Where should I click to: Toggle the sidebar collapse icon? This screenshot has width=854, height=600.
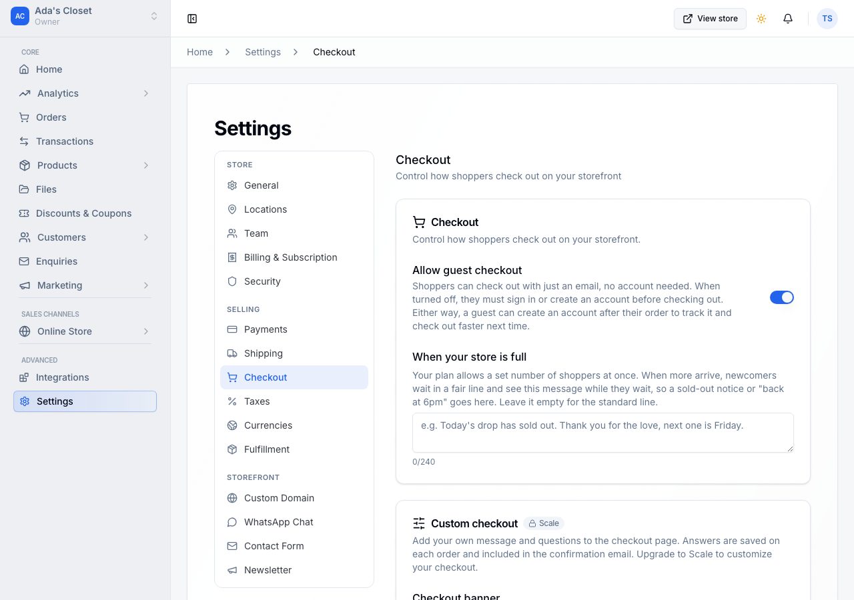[192, 19]
